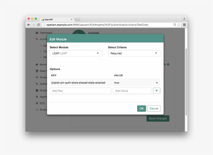Click the Data Stores database icon
Viewport: 213px width, 155px height.
click(37, 71)
